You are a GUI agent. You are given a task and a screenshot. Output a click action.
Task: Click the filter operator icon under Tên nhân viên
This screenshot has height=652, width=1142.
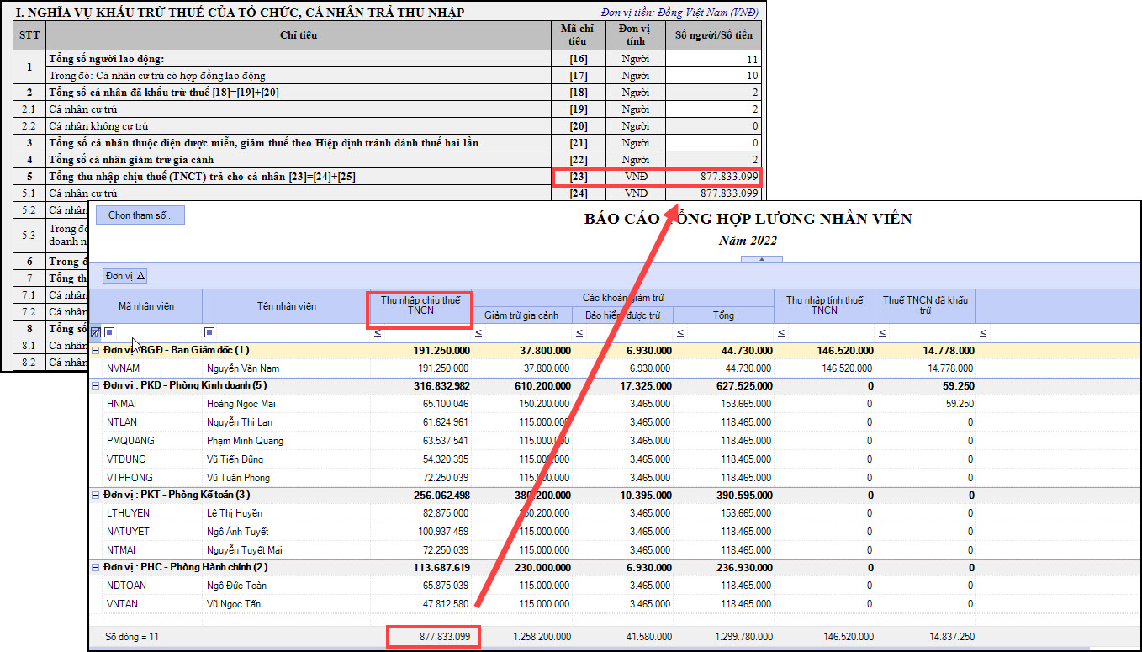[209, 332]
